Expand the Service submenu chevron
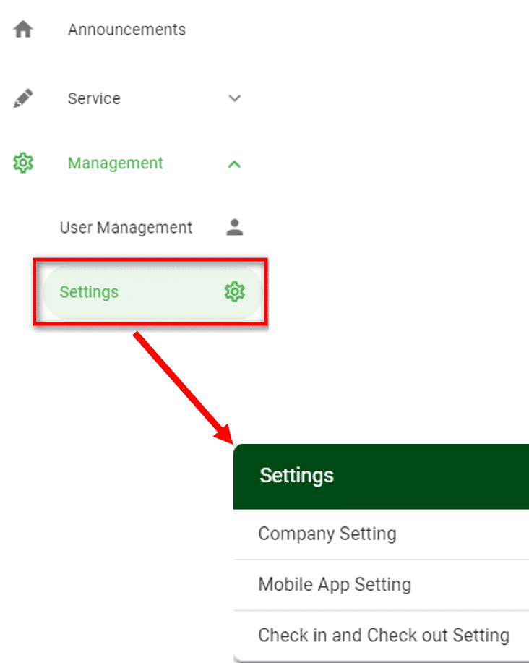529x663 pixels. coord(234,98)
